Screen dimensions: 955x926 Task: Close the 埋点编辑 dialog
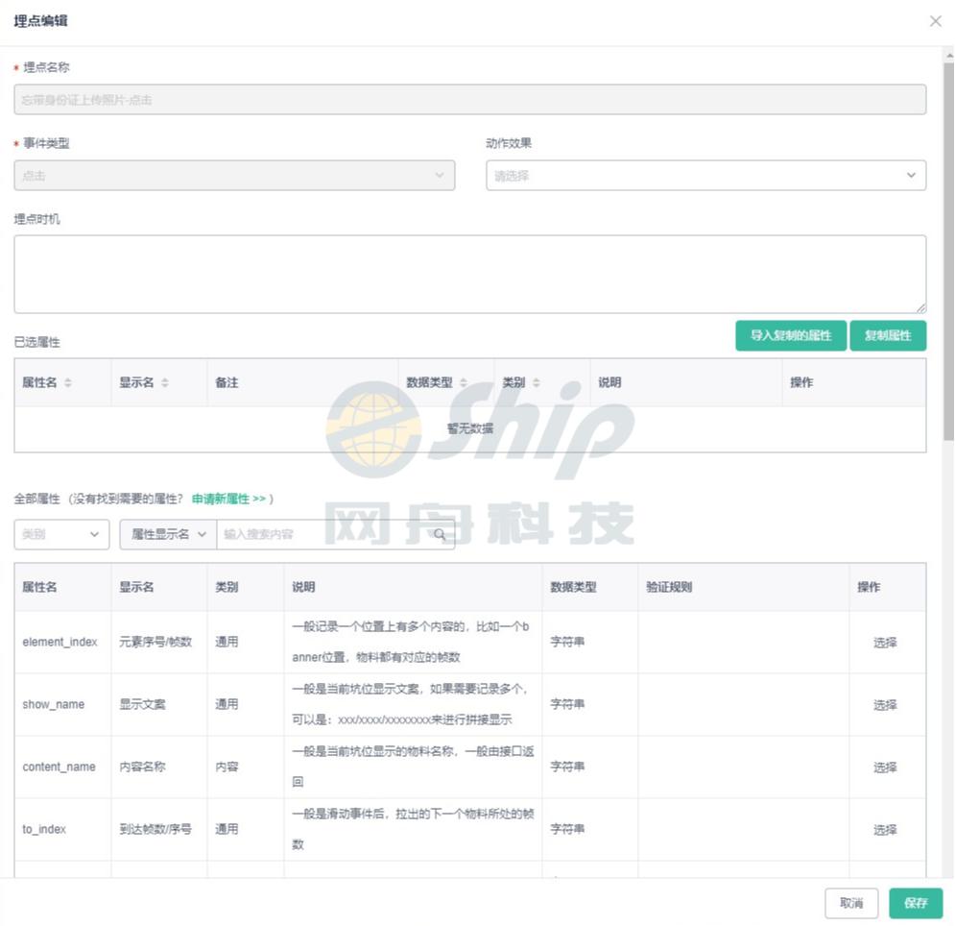[935, 20]
